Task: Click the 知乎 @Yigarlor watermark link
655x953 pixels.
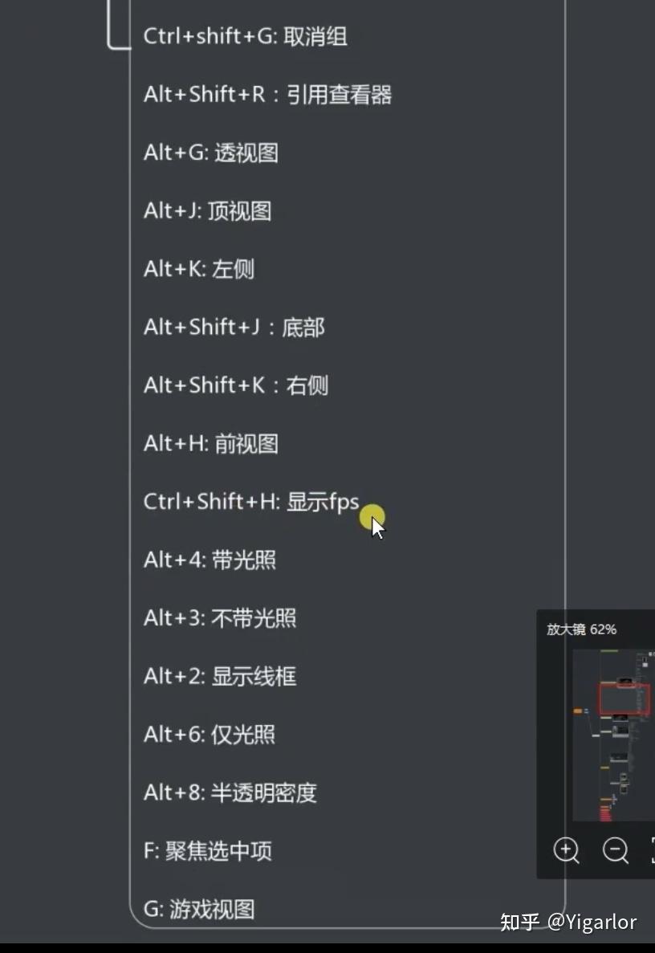Action: tap(568, 922)
